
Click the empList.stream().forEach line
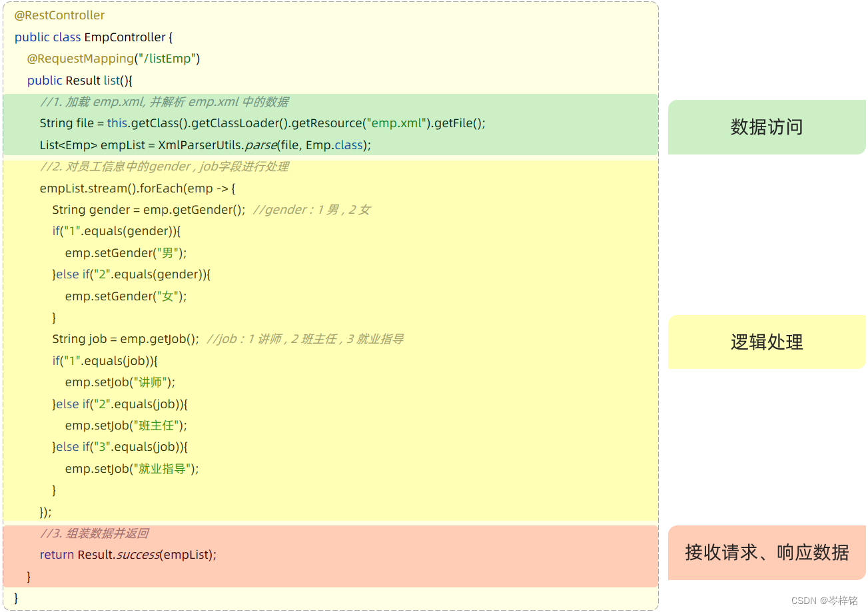[x=133, y=188]
